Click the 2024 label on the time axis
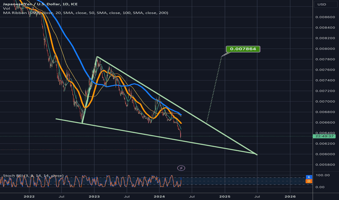 tap(159, 196)
